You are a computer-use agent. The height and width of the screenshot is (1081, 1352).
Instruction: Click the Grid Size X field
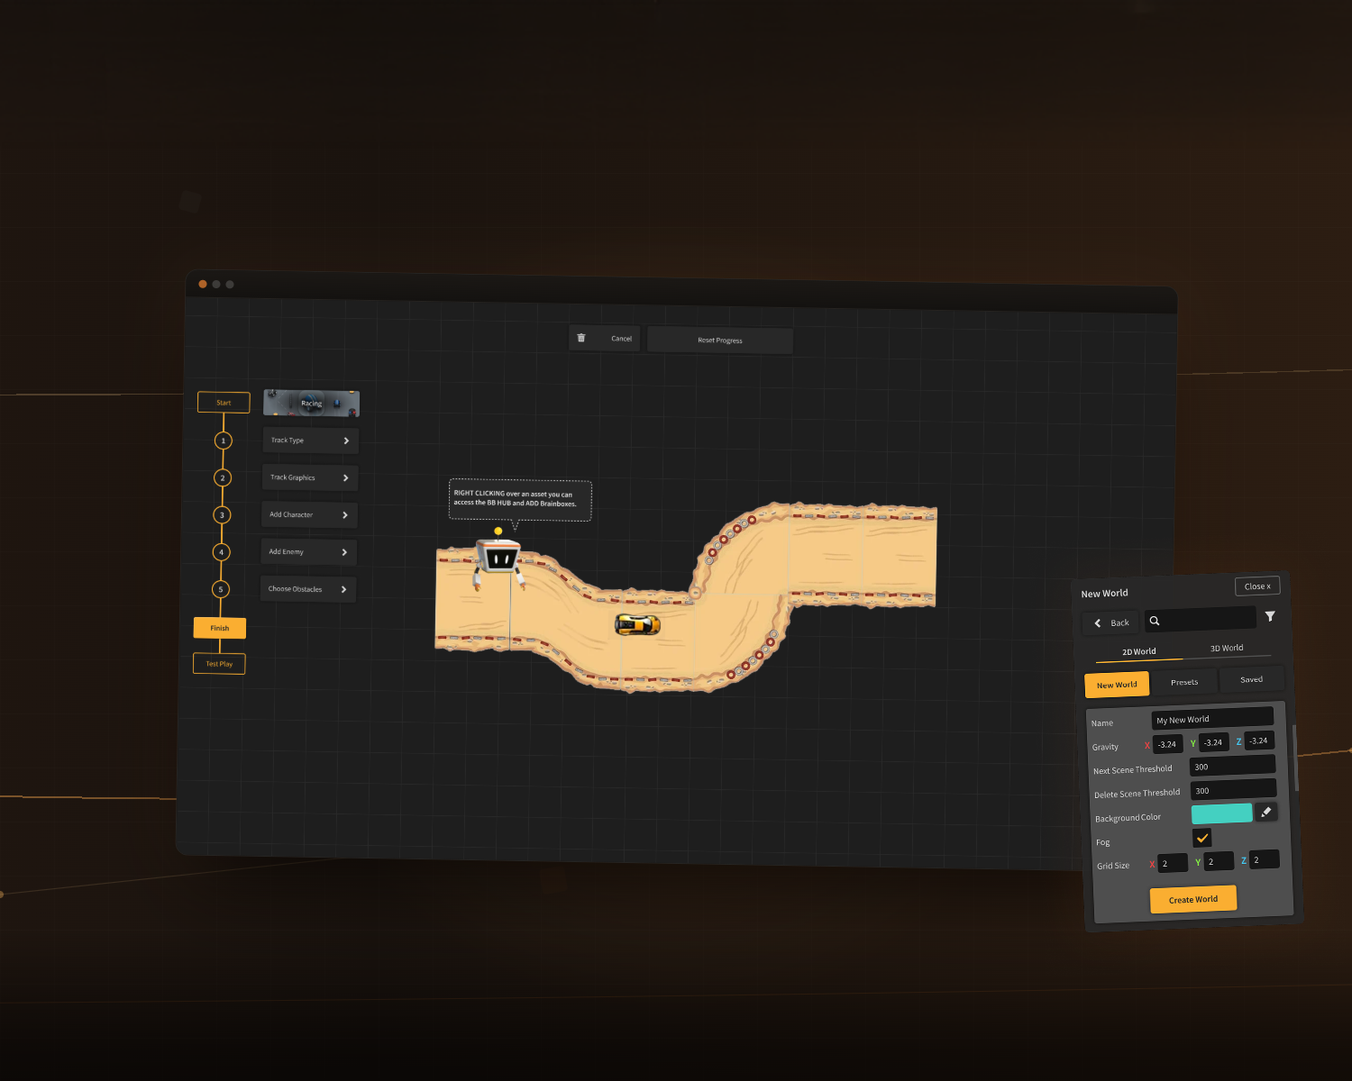(x=1173, y=863)
